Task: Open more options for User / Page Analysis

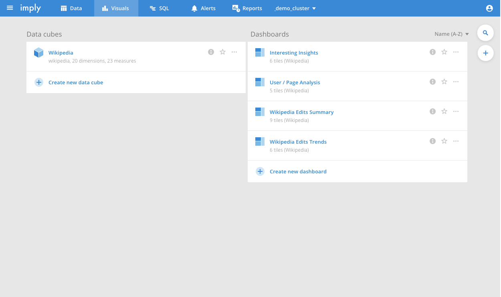Action: click(x=456, y=81)
